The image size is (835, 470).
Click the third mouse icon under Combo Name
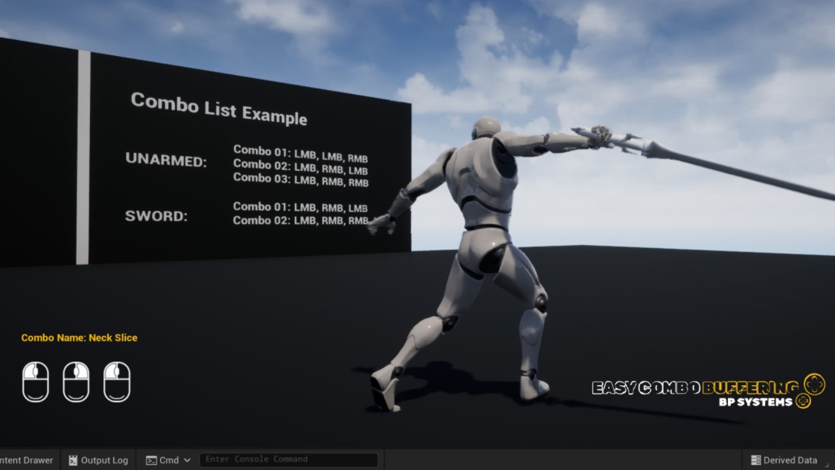click(x=117, y=382)
